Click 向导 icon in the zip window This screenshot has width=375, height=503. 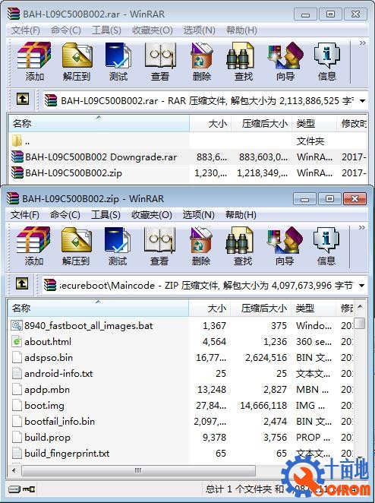(x=285, y=240)
